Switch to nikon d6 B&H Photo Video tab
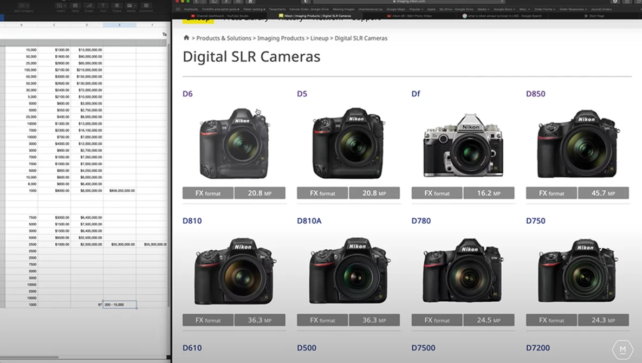The image size is (642, 363). pos(410,16)
